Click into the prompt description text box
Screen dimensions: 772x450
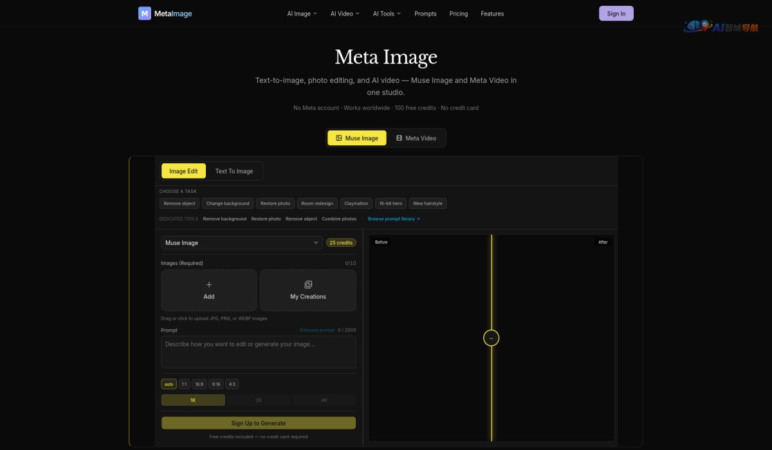pyautogui.click(x=259, y=352)
